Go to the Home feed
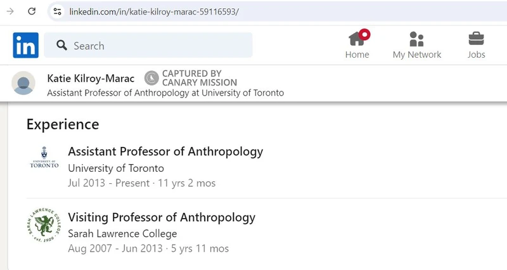 point(357,45)
